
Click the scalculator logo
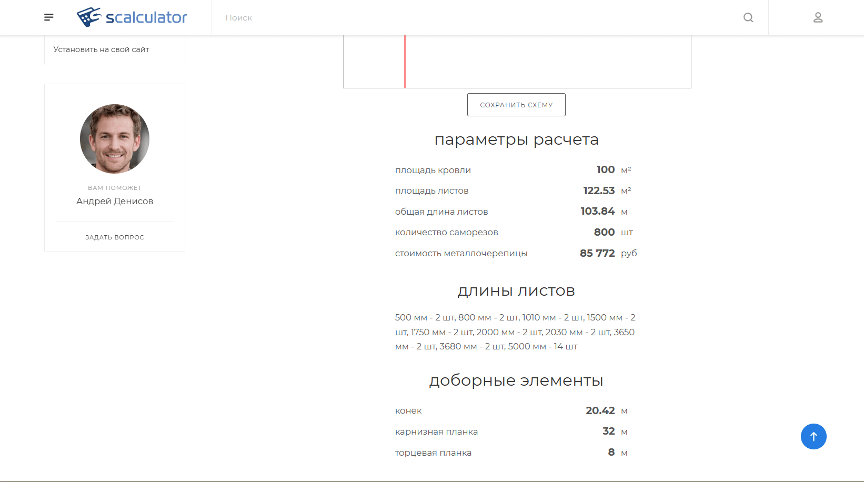132,17
